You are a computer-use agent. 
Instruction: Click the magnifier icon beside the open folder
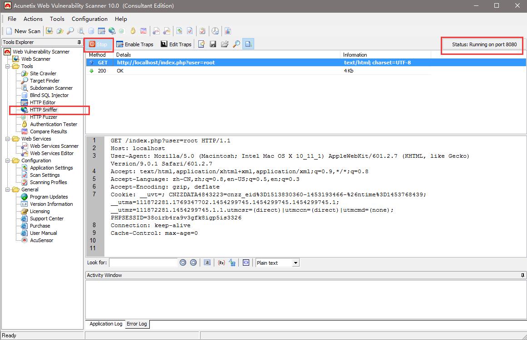pos(236,44)
